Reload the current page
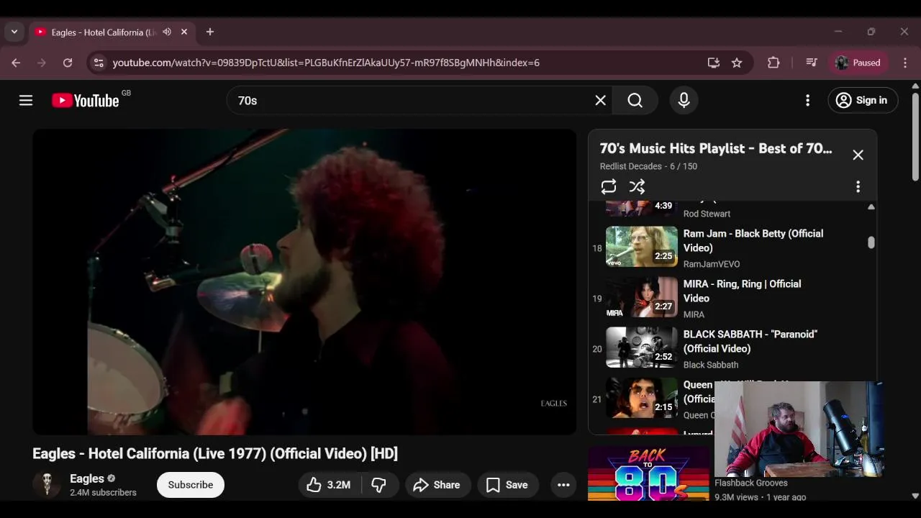Screen dimensions: 921x518 click(x=68, y=63)
